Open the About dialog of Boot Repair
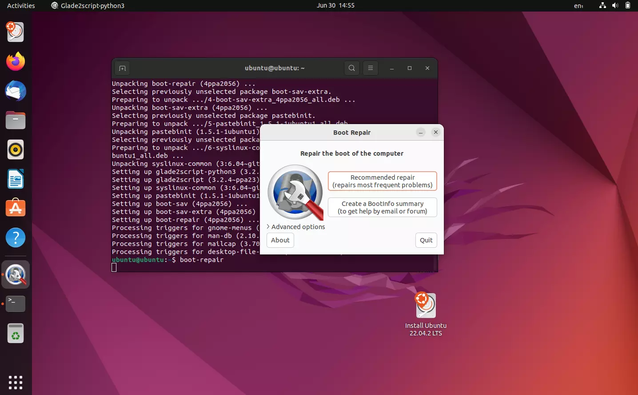This screenshot has width=638, height=395. pos(280,240)
